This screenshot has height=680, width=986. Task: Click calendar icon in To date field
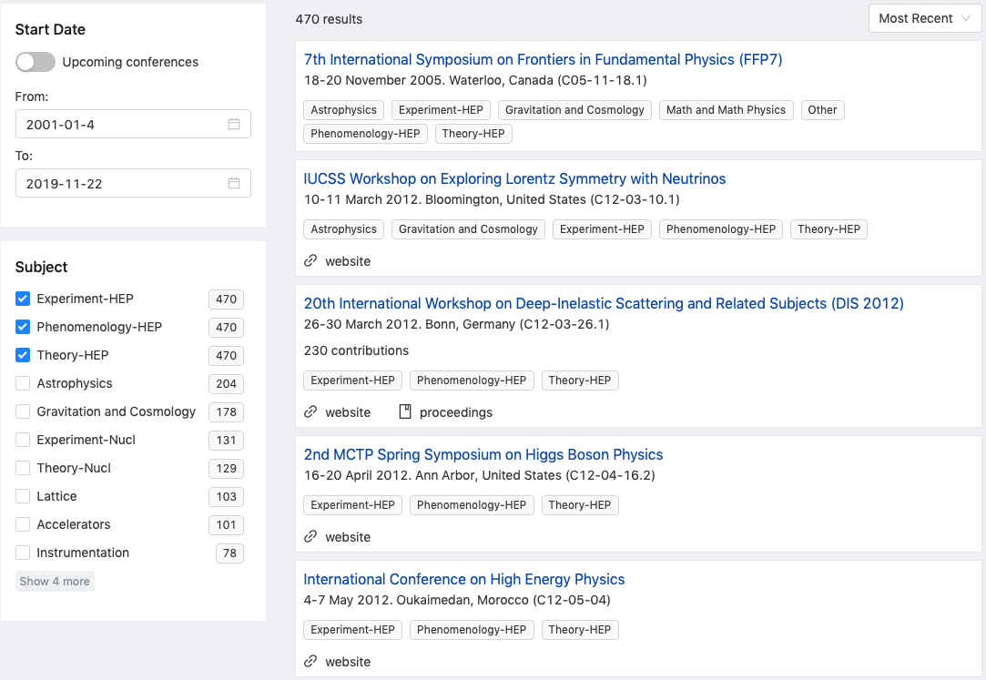pyautogui.click(x=234, y=183)
